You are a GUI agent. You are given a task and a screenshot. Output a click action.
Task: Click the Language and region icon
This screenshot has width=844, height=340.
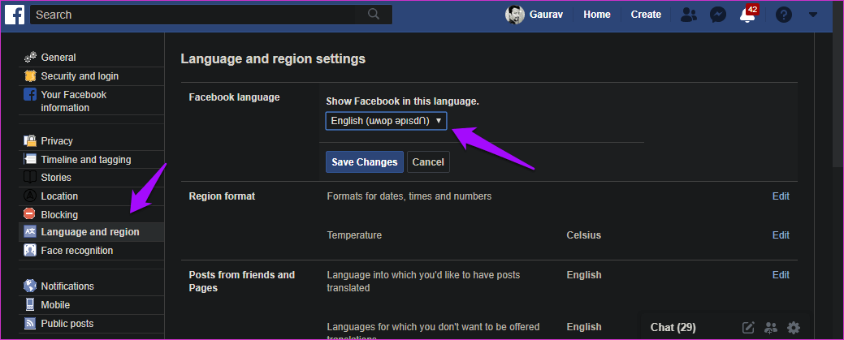coord(30,232)
